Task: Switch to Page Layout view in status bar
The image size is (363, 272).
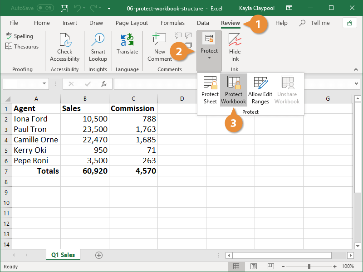Action: (x=254, y=267)
